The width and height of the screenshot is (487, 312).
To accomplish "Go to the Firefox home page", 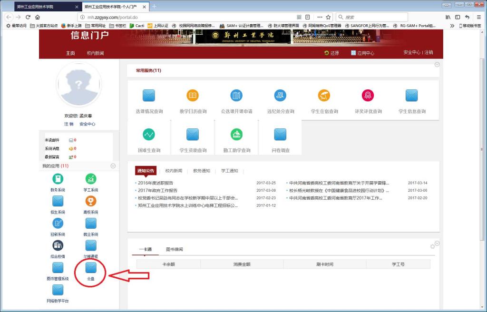I will point(38,17).
